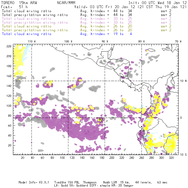This screenshot has height=188, width=188.
Task: Click the olive "Total precipitation mixing ratio" legend entry
Action: click(35, 30)
